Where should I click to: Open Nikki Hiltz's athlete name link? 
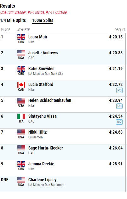tap(38, 132)
